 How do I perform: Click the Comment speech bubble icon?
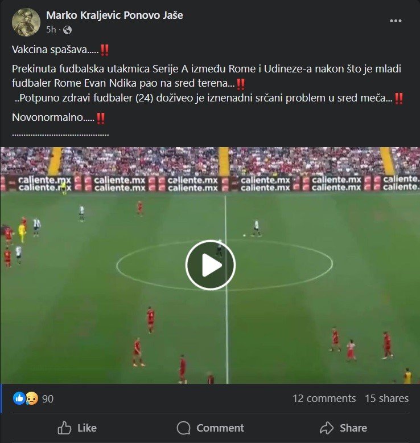[x=184, y=428]
